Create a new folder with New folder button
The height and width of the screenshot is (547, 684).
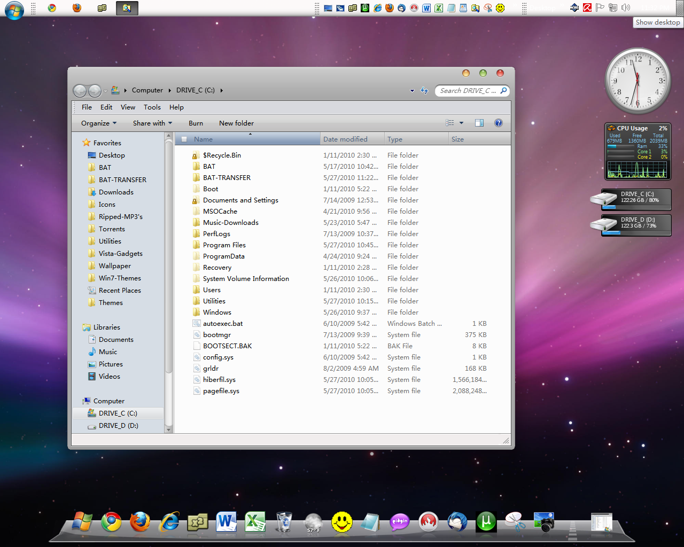pyautogui.click(x=236, y=123)
